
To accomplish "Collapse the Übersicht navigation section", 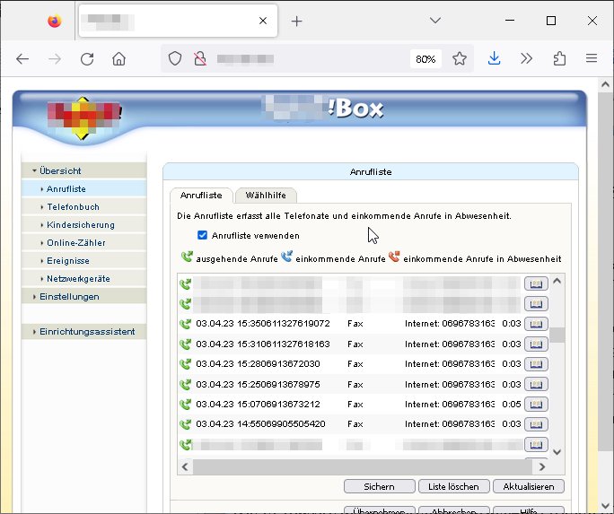I will tap(60, 170).
